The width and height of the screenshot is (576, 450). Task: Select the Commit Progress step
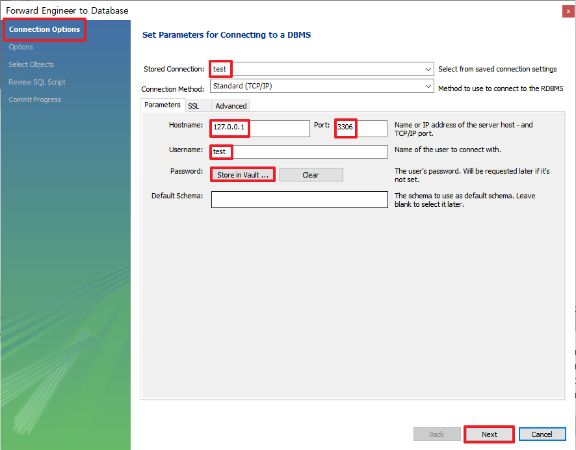[35, 99]
